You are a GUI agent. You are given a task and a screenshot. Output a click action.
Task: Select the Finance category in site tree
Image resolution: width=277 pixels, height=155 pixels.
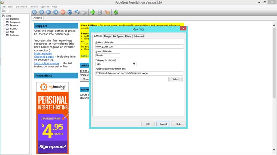pyautogui.click(x=14, y=25)
